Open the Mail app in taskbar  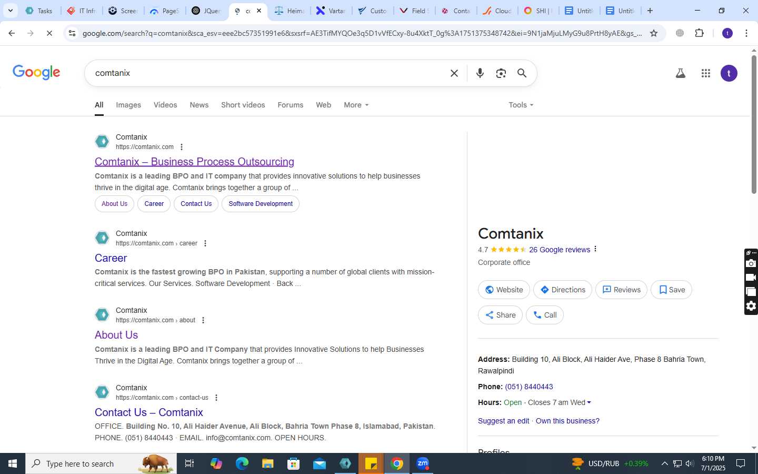pos(320,463)
